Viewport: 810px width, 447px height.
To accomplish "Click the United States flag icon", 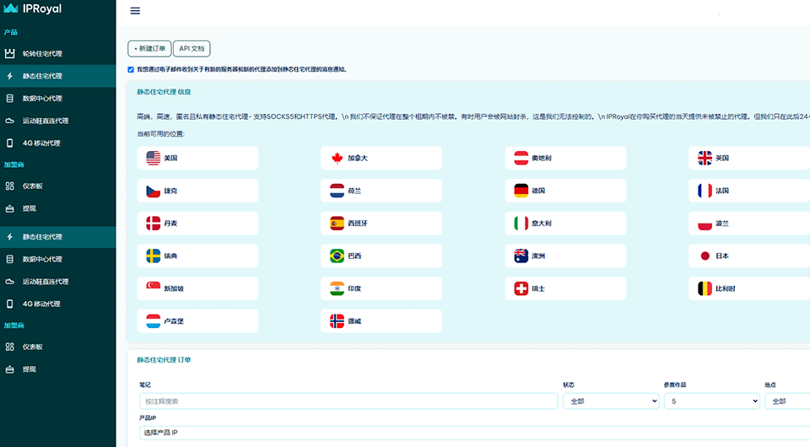I will pyautogui.click(x=153, y=158).
